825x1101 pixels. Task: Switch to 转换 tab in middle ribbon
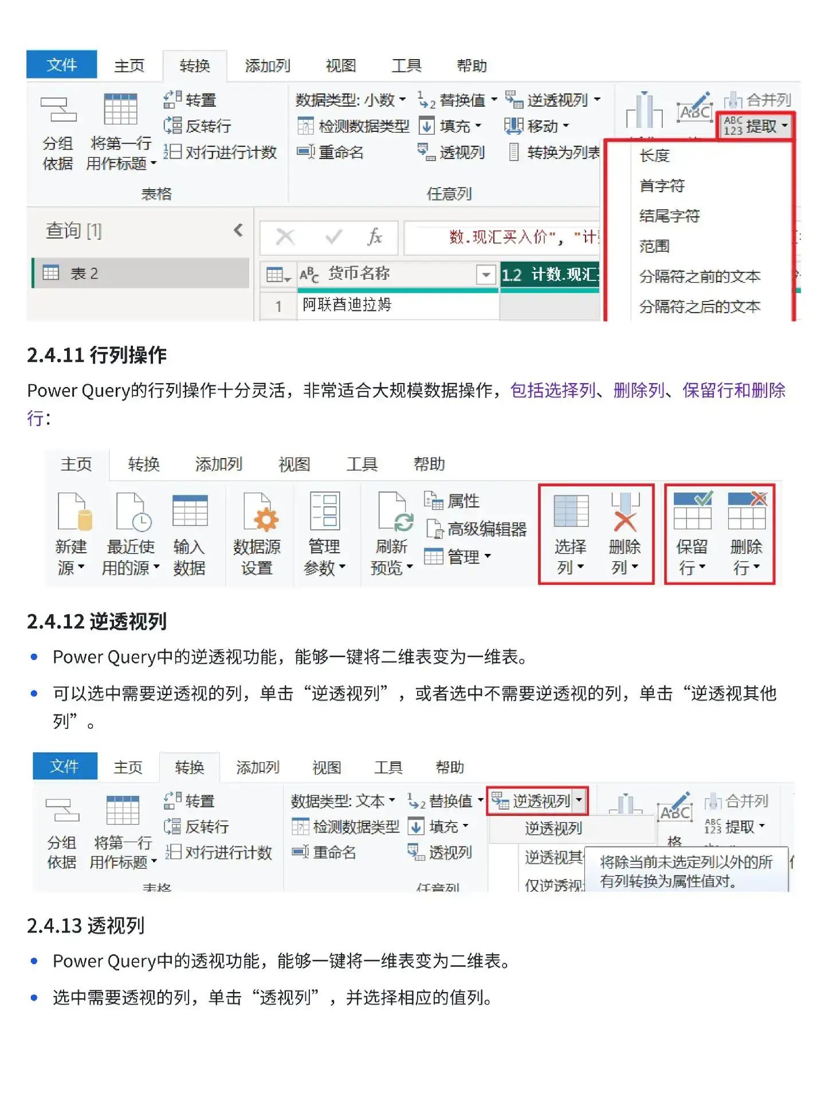click(x=143, y=464)
